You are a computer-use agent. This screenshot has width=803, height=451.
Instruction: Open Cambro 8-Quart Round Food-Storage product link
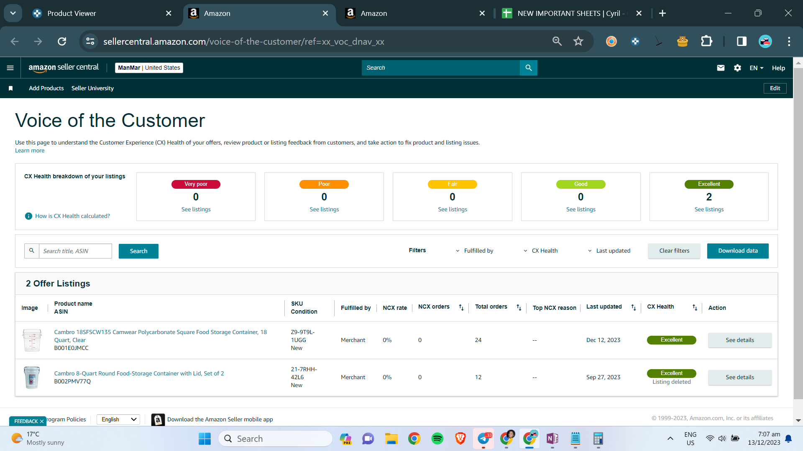click(139, 373)
